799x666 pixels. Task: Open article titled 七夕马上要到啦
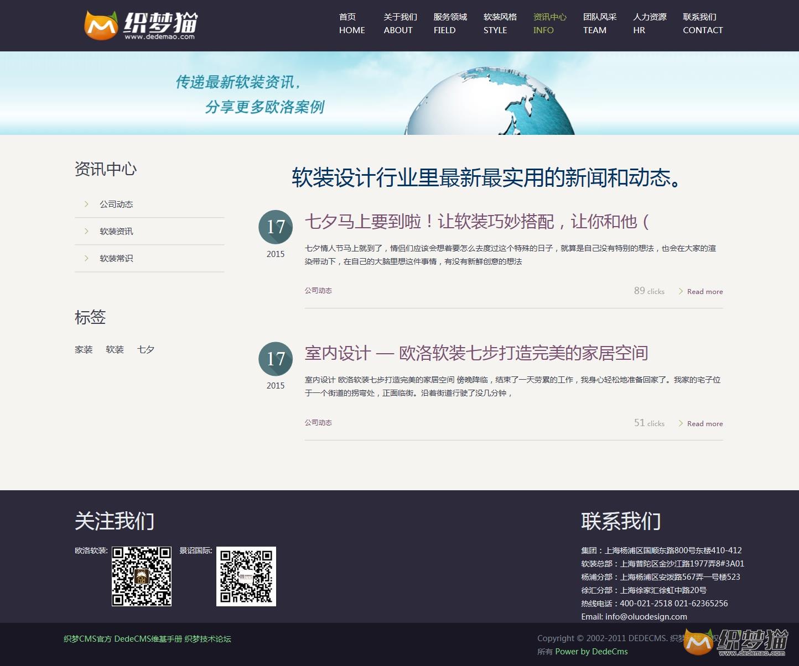coord(476,222)
